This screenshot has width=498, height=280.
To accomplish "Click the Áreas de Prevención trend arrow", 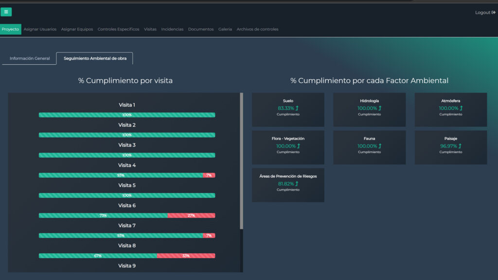I will pos(297,184).
